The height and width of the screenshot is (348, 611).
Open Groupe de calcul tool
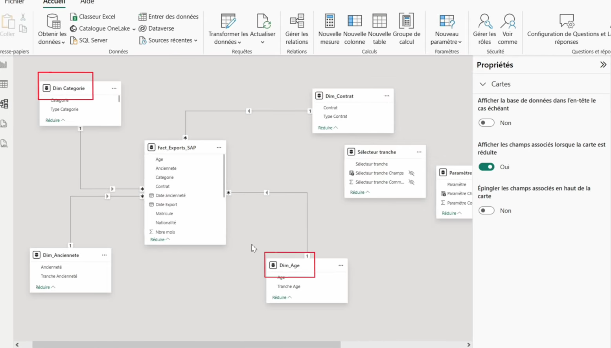coord(406,21)
